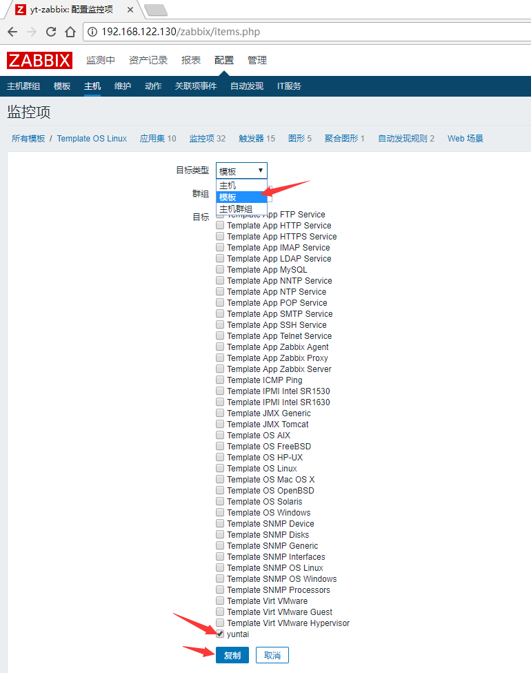Check Template Virt VMware Hypervisor
Screen dimensions: 531x673
[x=220, y=623]
